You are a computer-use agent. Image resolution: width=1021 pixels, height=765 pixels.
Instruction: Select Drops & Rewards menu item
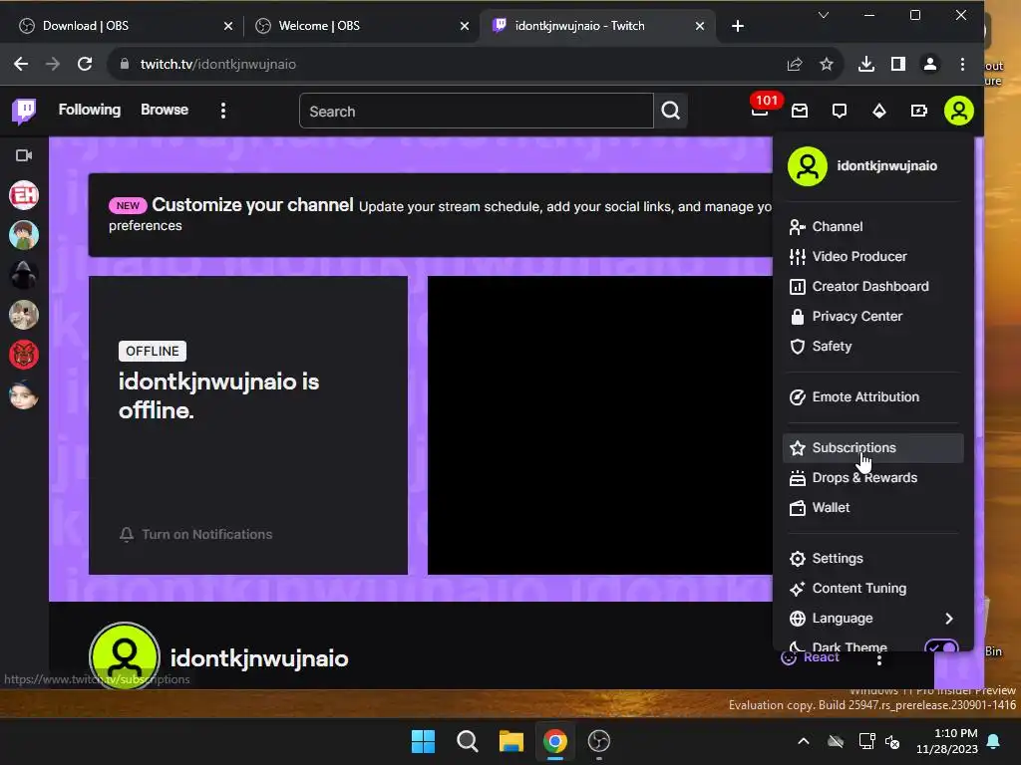872,477
